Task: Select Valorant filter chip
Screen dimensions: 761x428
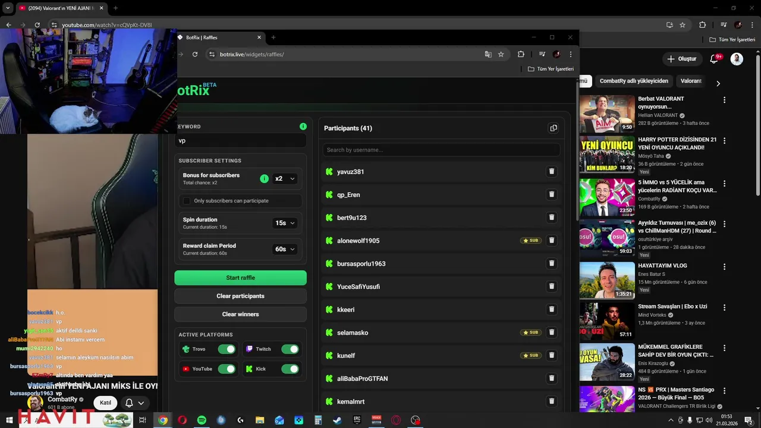Action: pos(691,81)
